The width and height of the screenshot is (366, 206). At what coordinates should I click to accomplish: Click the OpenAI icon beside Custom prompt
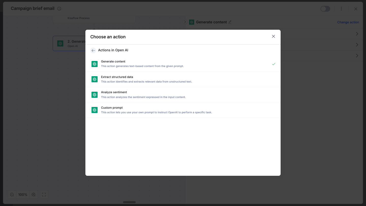point(95,110)
